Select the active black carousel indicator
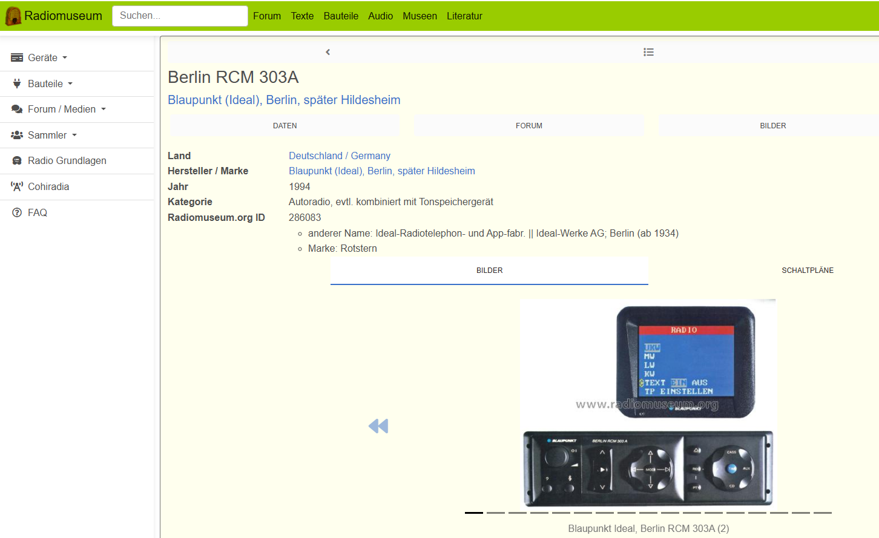 pyautogui.click(x=474, y=513)
